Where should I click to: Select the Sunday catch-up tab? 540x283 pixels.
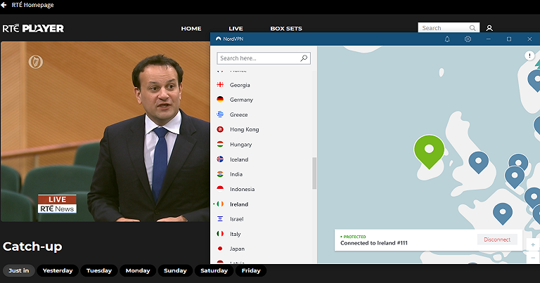click(175, 270)
